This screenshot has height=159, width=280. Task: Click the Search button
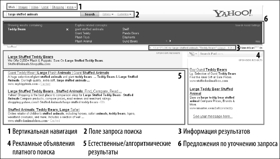point(89,14)
